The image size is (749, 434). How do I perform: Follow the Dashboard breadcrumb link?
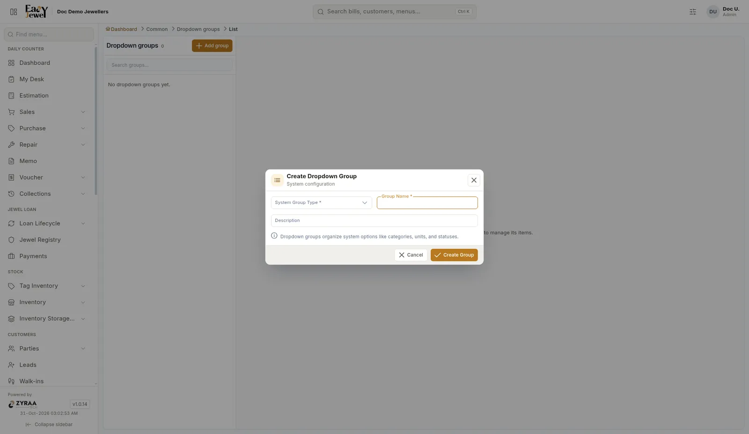pos(121,29)
